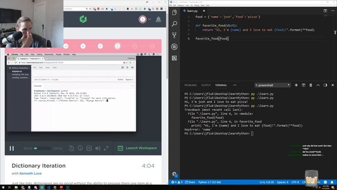Viewport: 337px width, 190px height.
Task: Go to the first completed step checkmark
Action: (x=66, y=46)
